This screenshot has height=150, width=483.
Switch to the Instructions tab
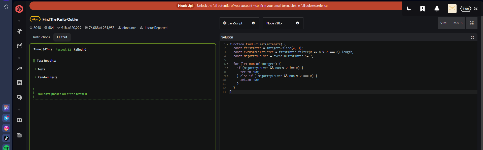[41, 37]
